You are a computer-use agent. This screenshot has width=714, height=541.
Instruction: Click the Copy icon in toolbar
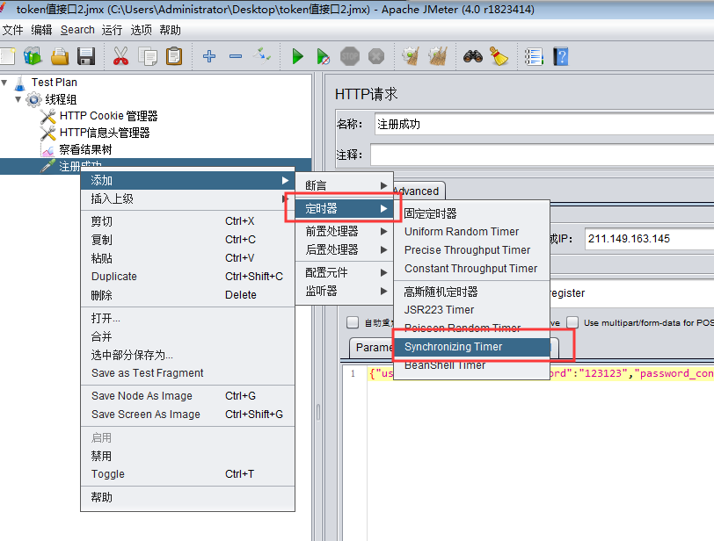click(x=148, y=57)
